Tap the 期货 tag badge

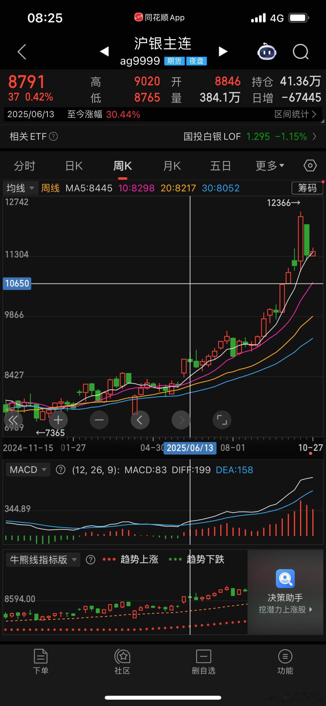tap(174, 61)
